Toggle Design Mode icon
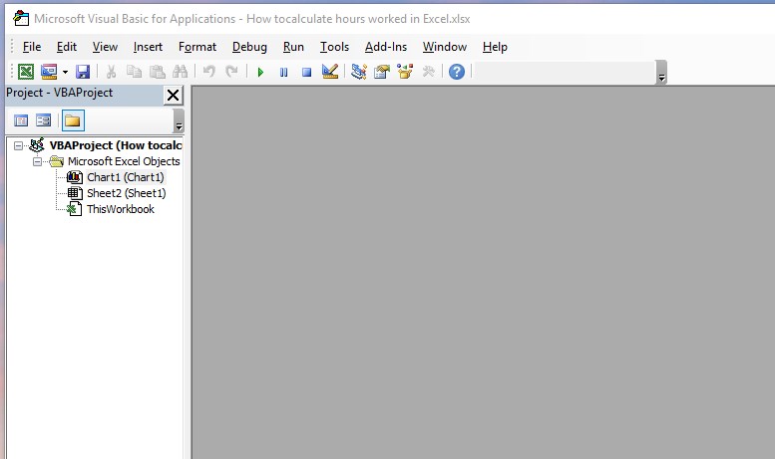The image size is (775, 459). 330,72
